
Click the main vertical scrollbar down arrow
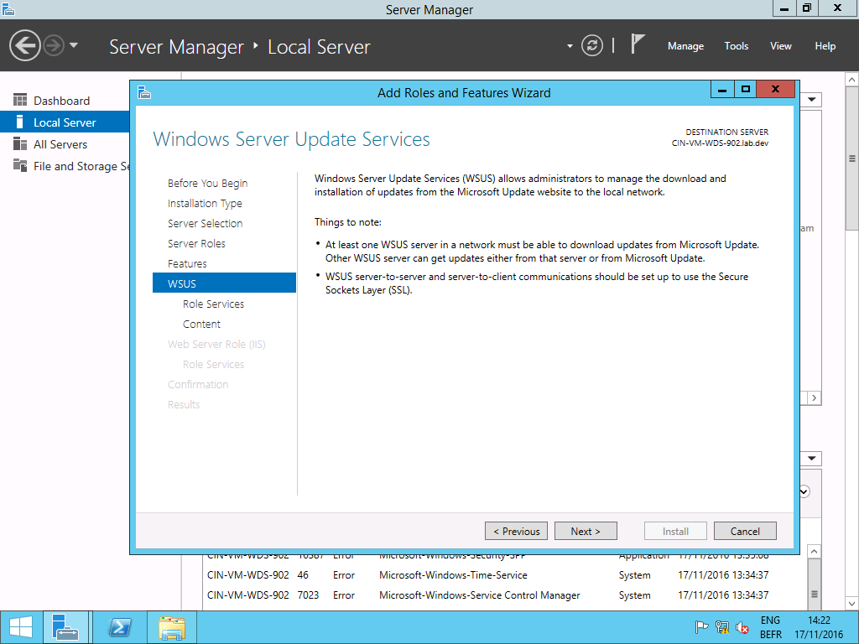852,604
